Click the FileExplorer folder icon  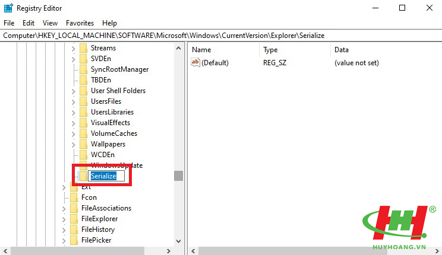pos(74,219)
